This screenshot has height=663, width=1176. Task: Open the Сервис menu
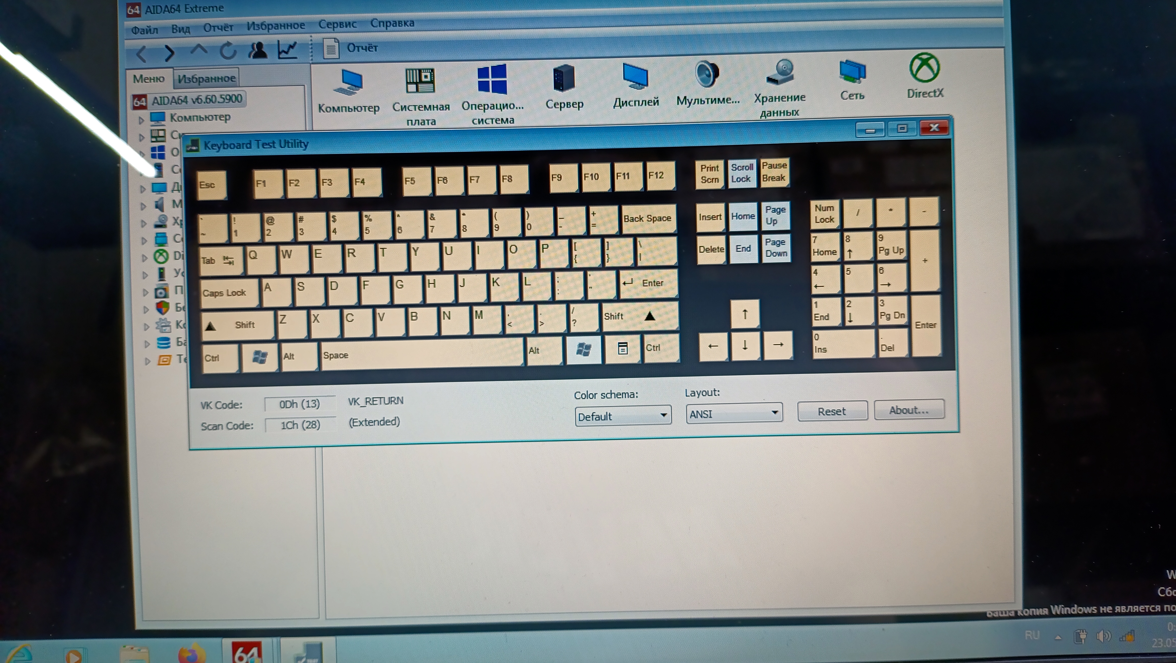pos(337,24)
